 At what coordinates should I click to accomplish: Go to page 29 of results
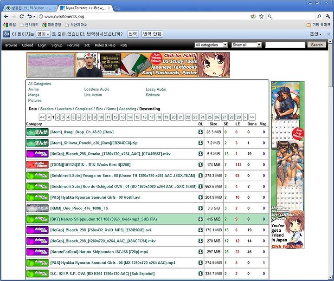pos(239,117)
